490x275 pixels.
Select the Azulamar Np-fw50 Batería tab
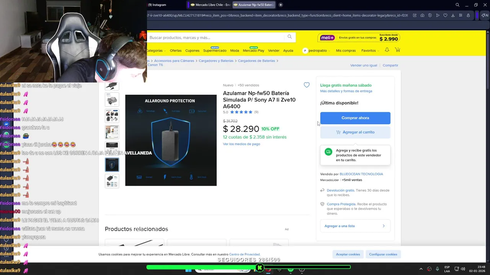point(254,5)
